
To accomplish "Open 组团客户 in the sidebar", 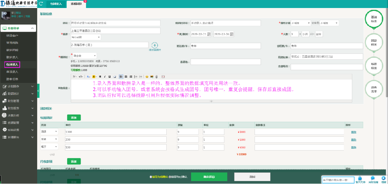I will 12,36.
